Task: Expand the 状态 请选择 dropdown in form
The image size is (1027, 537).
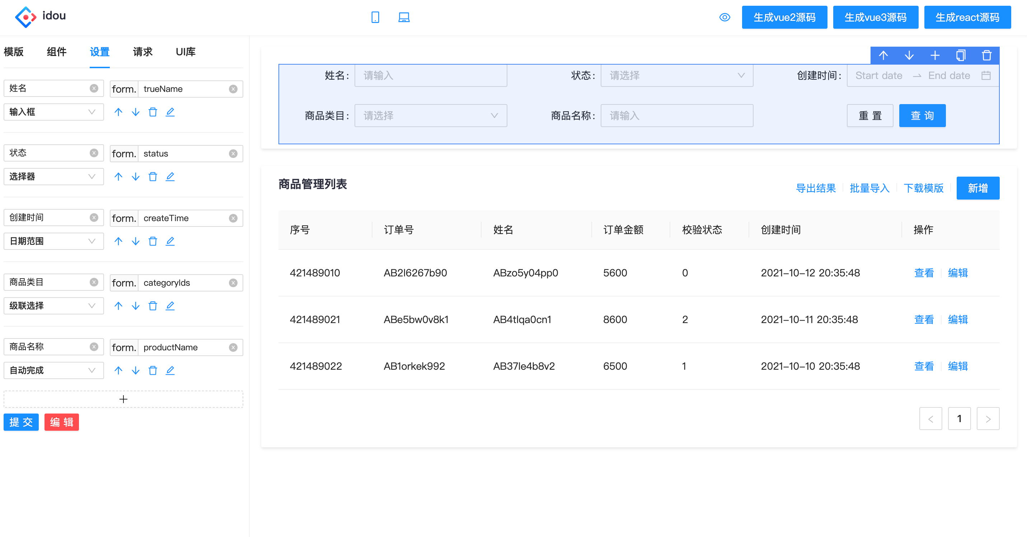Action: [x=676, y=75]
